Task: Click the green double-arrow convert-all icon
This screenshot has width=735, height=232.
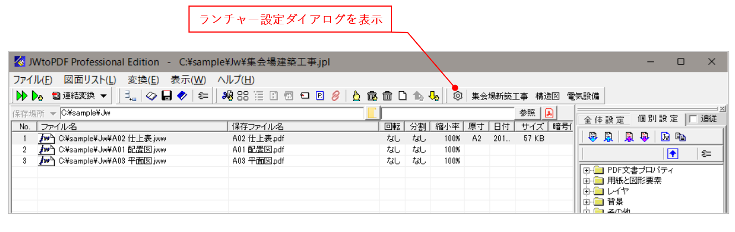Action: 21,96
